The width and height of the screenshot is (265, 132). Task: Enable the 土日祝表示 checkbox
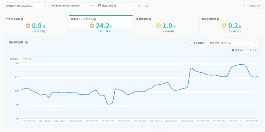coord(190,43)
